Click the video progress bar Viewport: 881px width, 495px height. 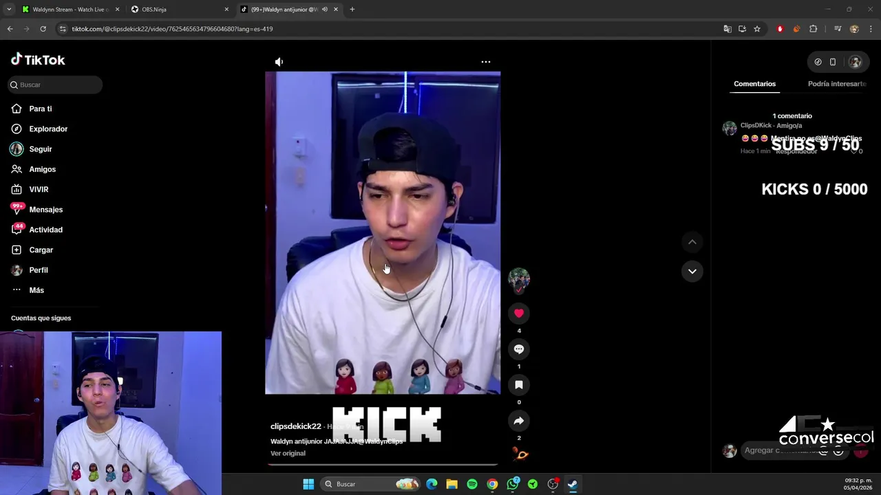click(383, 465)
